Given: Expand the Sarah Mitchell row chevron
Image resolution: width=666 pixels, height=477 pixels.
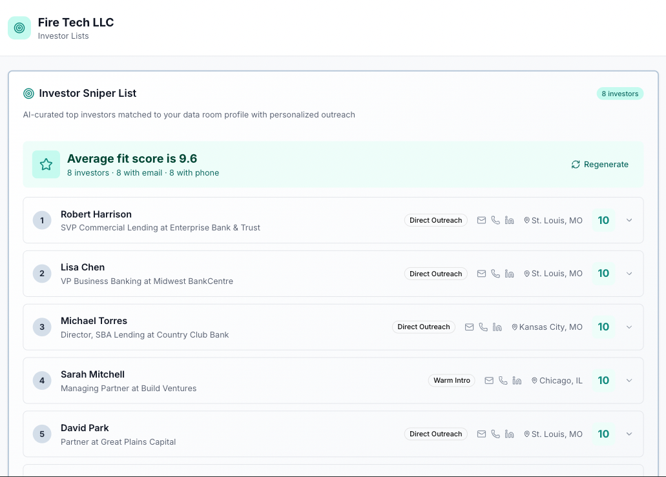Looking at the screenshot, I should pyautogui.click(x=629, y=381).
